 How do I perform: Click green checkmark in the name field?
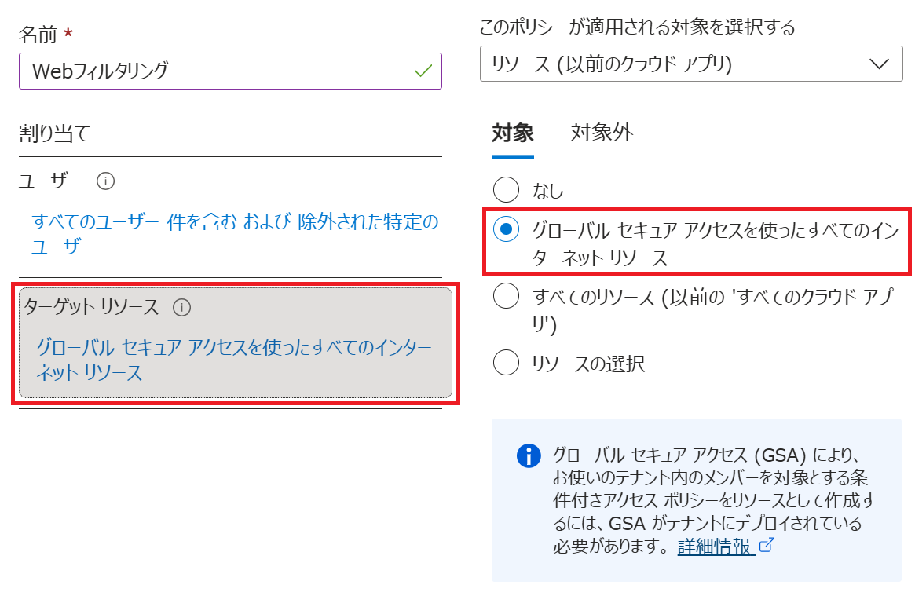423,71
